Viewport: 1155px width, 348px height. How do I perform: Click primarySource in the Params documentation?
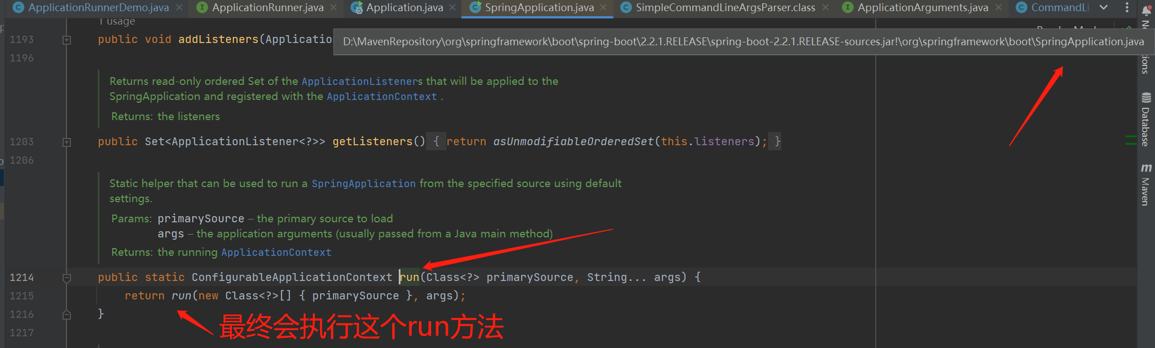(x=201, y=219)
